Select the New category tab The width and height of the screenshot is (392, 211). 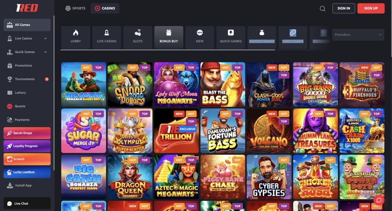200,37
